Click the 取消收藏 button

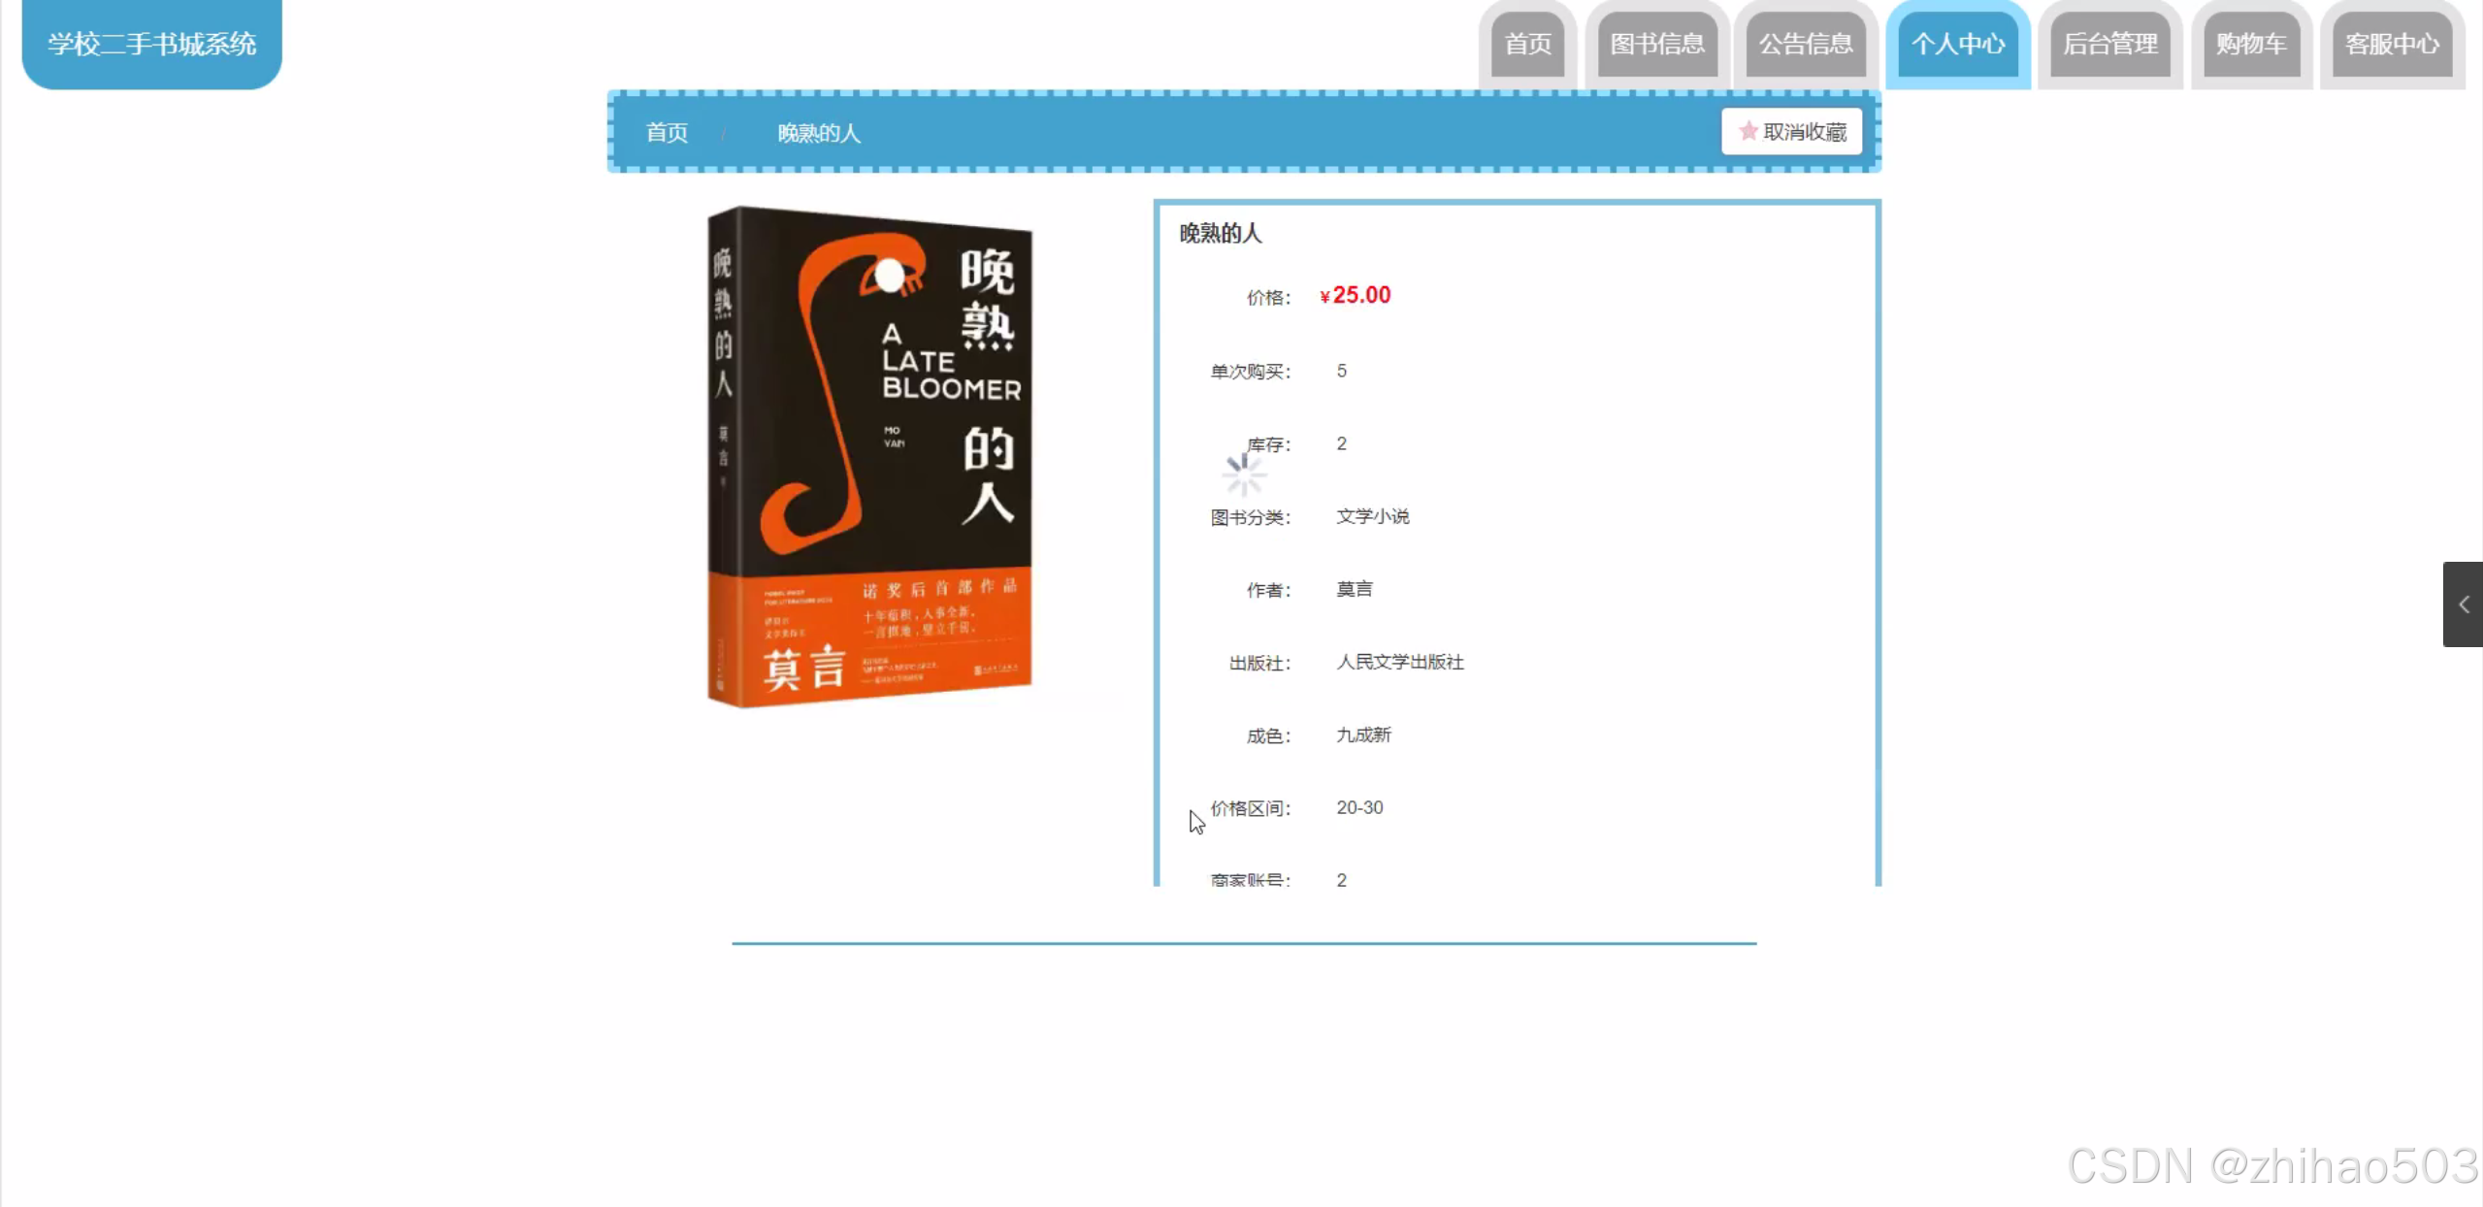(x=1791, y=132)
